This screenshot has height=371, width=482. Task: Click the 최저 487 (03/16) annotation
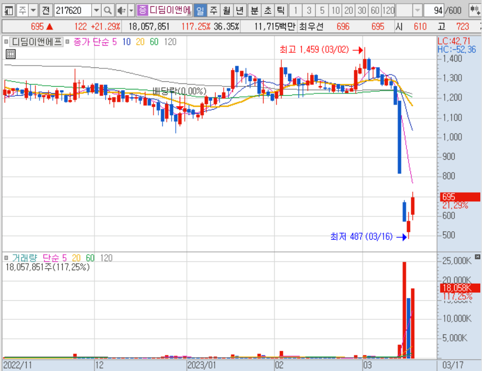[361, 236]
